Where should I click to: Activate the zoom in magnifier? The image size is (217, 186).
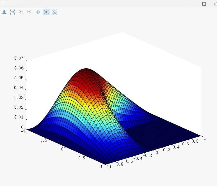pos(21,12)
